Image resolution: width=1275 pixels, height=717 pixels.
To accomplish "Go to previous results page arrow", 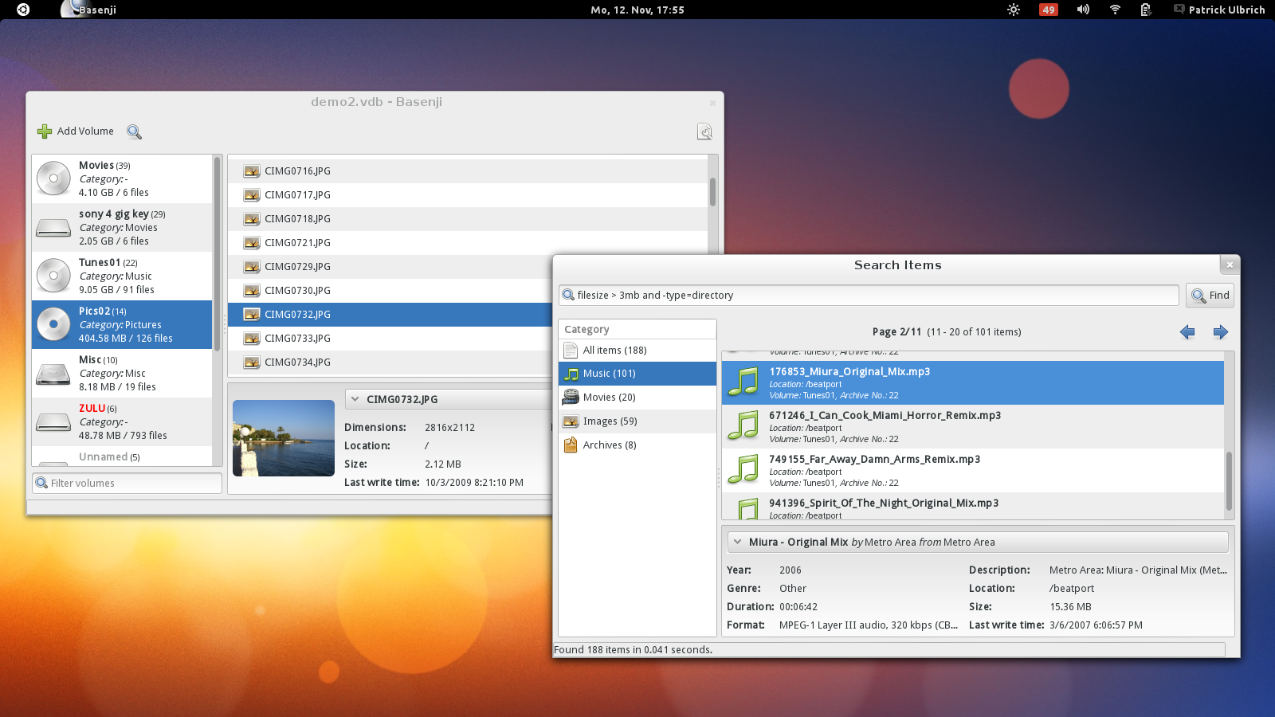I will [1187, 332].
